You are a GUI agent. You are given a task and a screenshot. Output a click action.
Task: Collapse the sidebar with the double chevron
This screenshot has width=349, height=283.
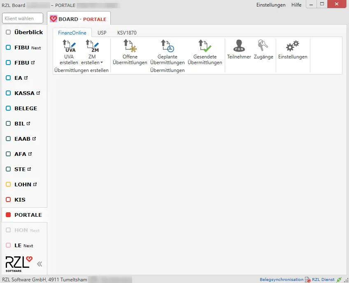tap(40, 264)
